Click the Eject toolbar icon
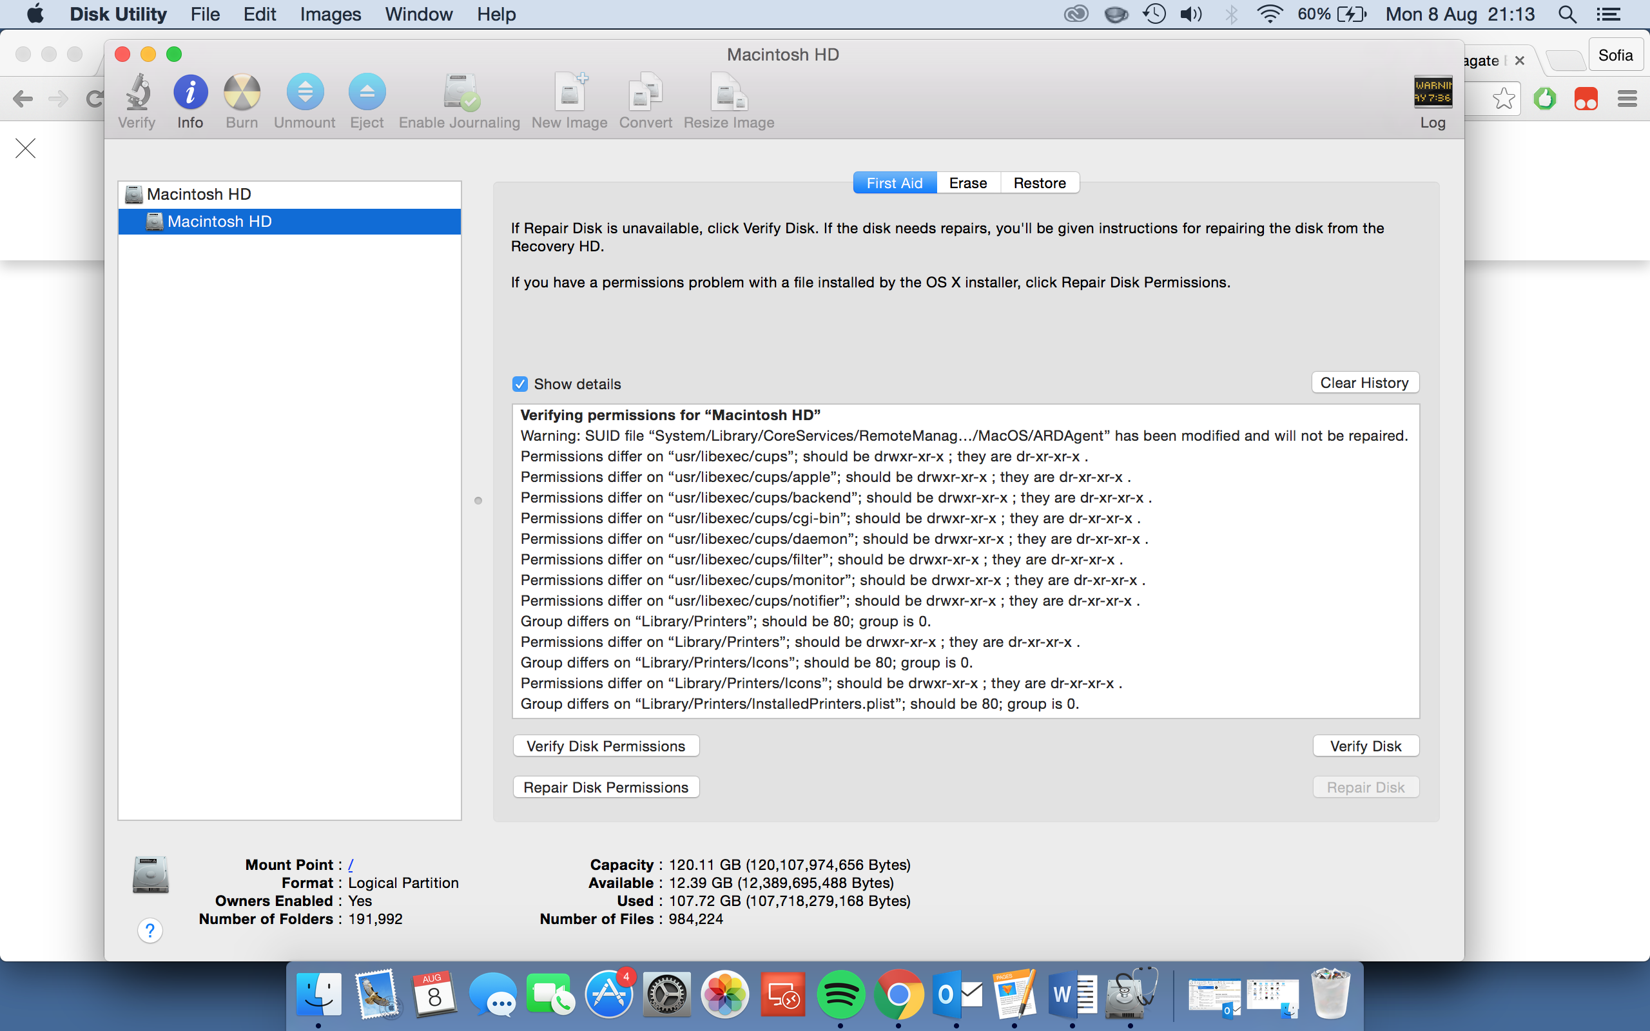 [367, 93]
